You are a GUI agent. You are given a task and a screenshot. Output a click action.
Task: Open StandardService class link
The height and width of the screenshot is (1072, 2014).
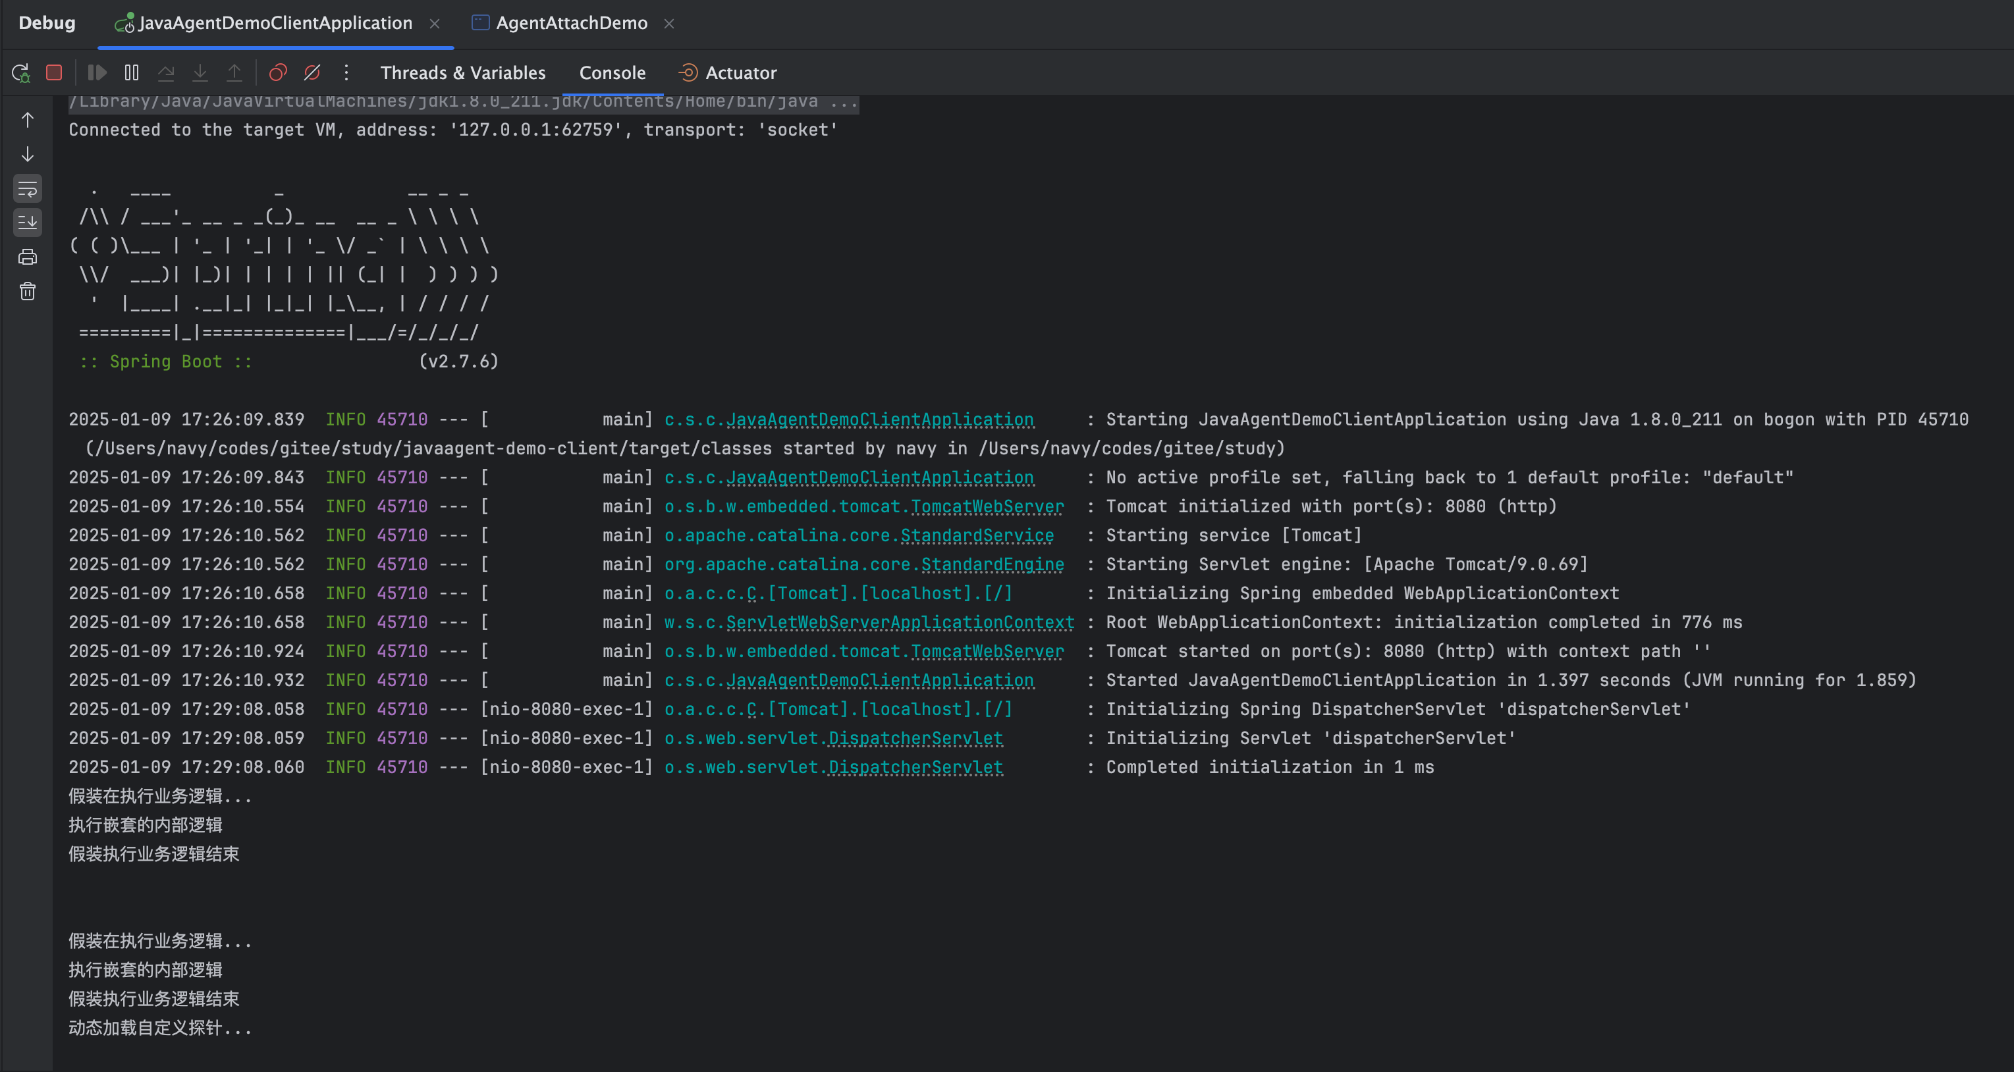(977, 535)
